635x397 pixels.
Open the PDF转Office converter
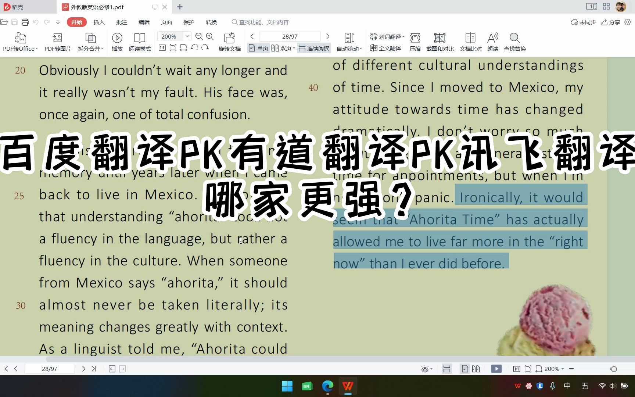click(20, 42)
